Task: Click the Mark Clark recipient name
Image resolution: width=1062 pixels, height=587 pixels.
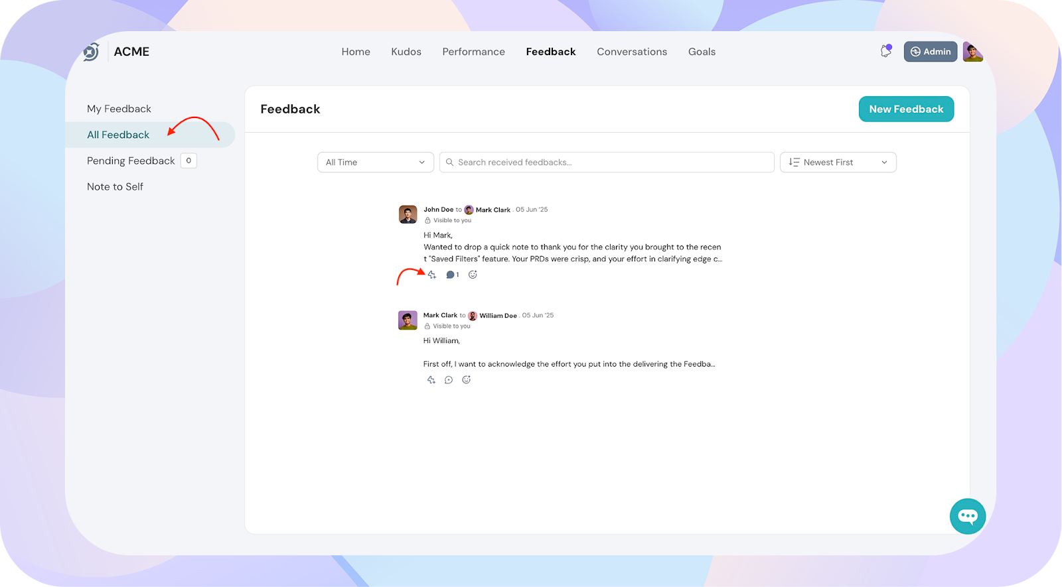Action: coord(493,210)
